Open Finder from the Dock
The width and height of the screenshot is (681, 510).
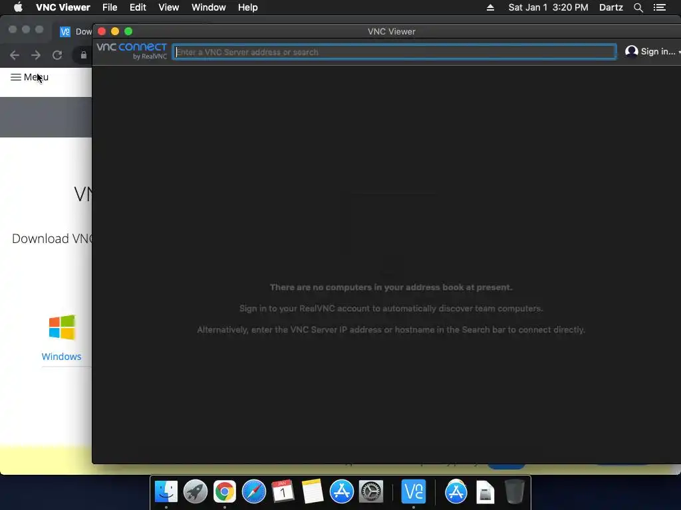point(166,491)
